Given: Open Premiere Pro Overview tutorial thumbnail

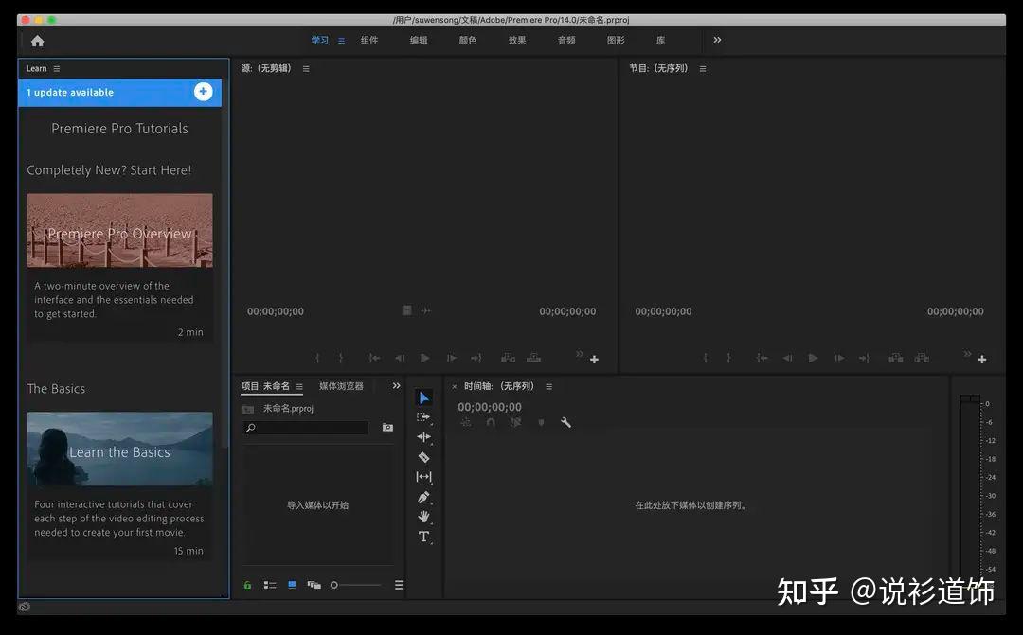Looking at the screenshot, I should click(120, 230).
